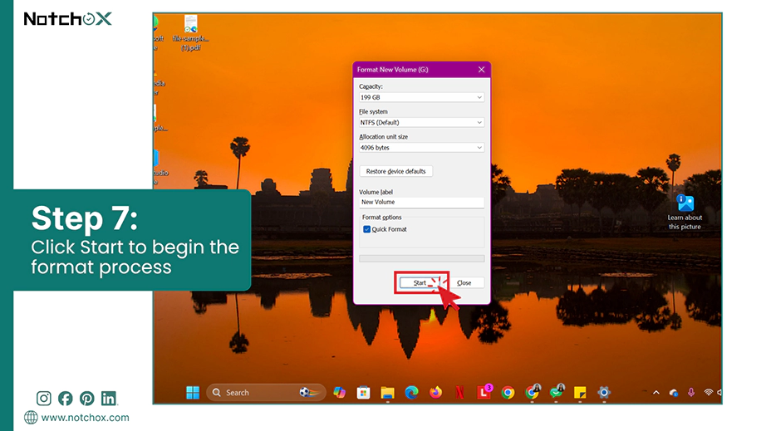Click the Wi-Fi network tray icon
The height and width of the screenshot is (431, 766).
(708, 393)
